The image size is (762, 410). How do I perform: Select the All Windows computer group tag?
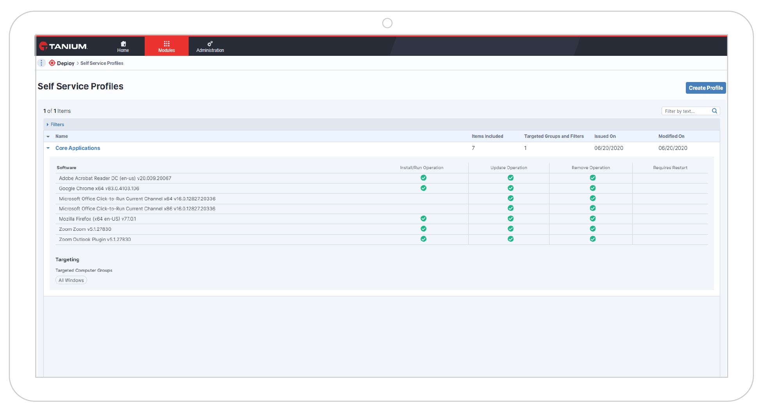71,280
